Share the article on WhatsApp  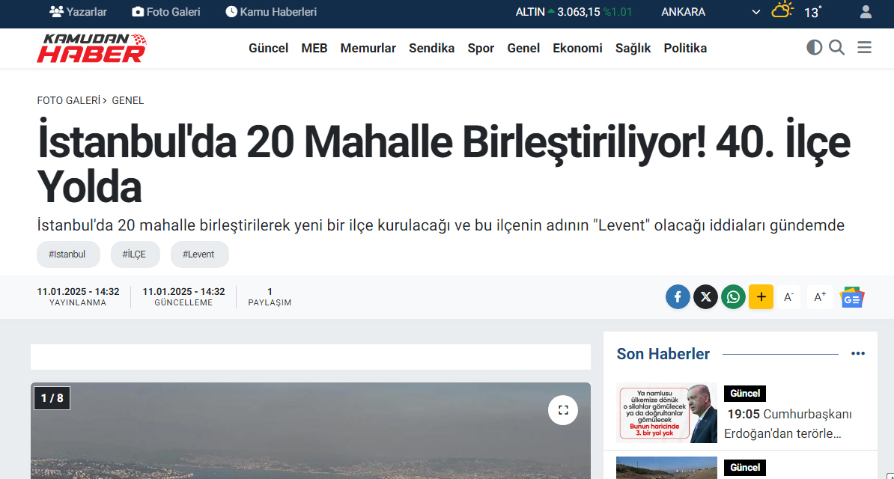point(733,297)
